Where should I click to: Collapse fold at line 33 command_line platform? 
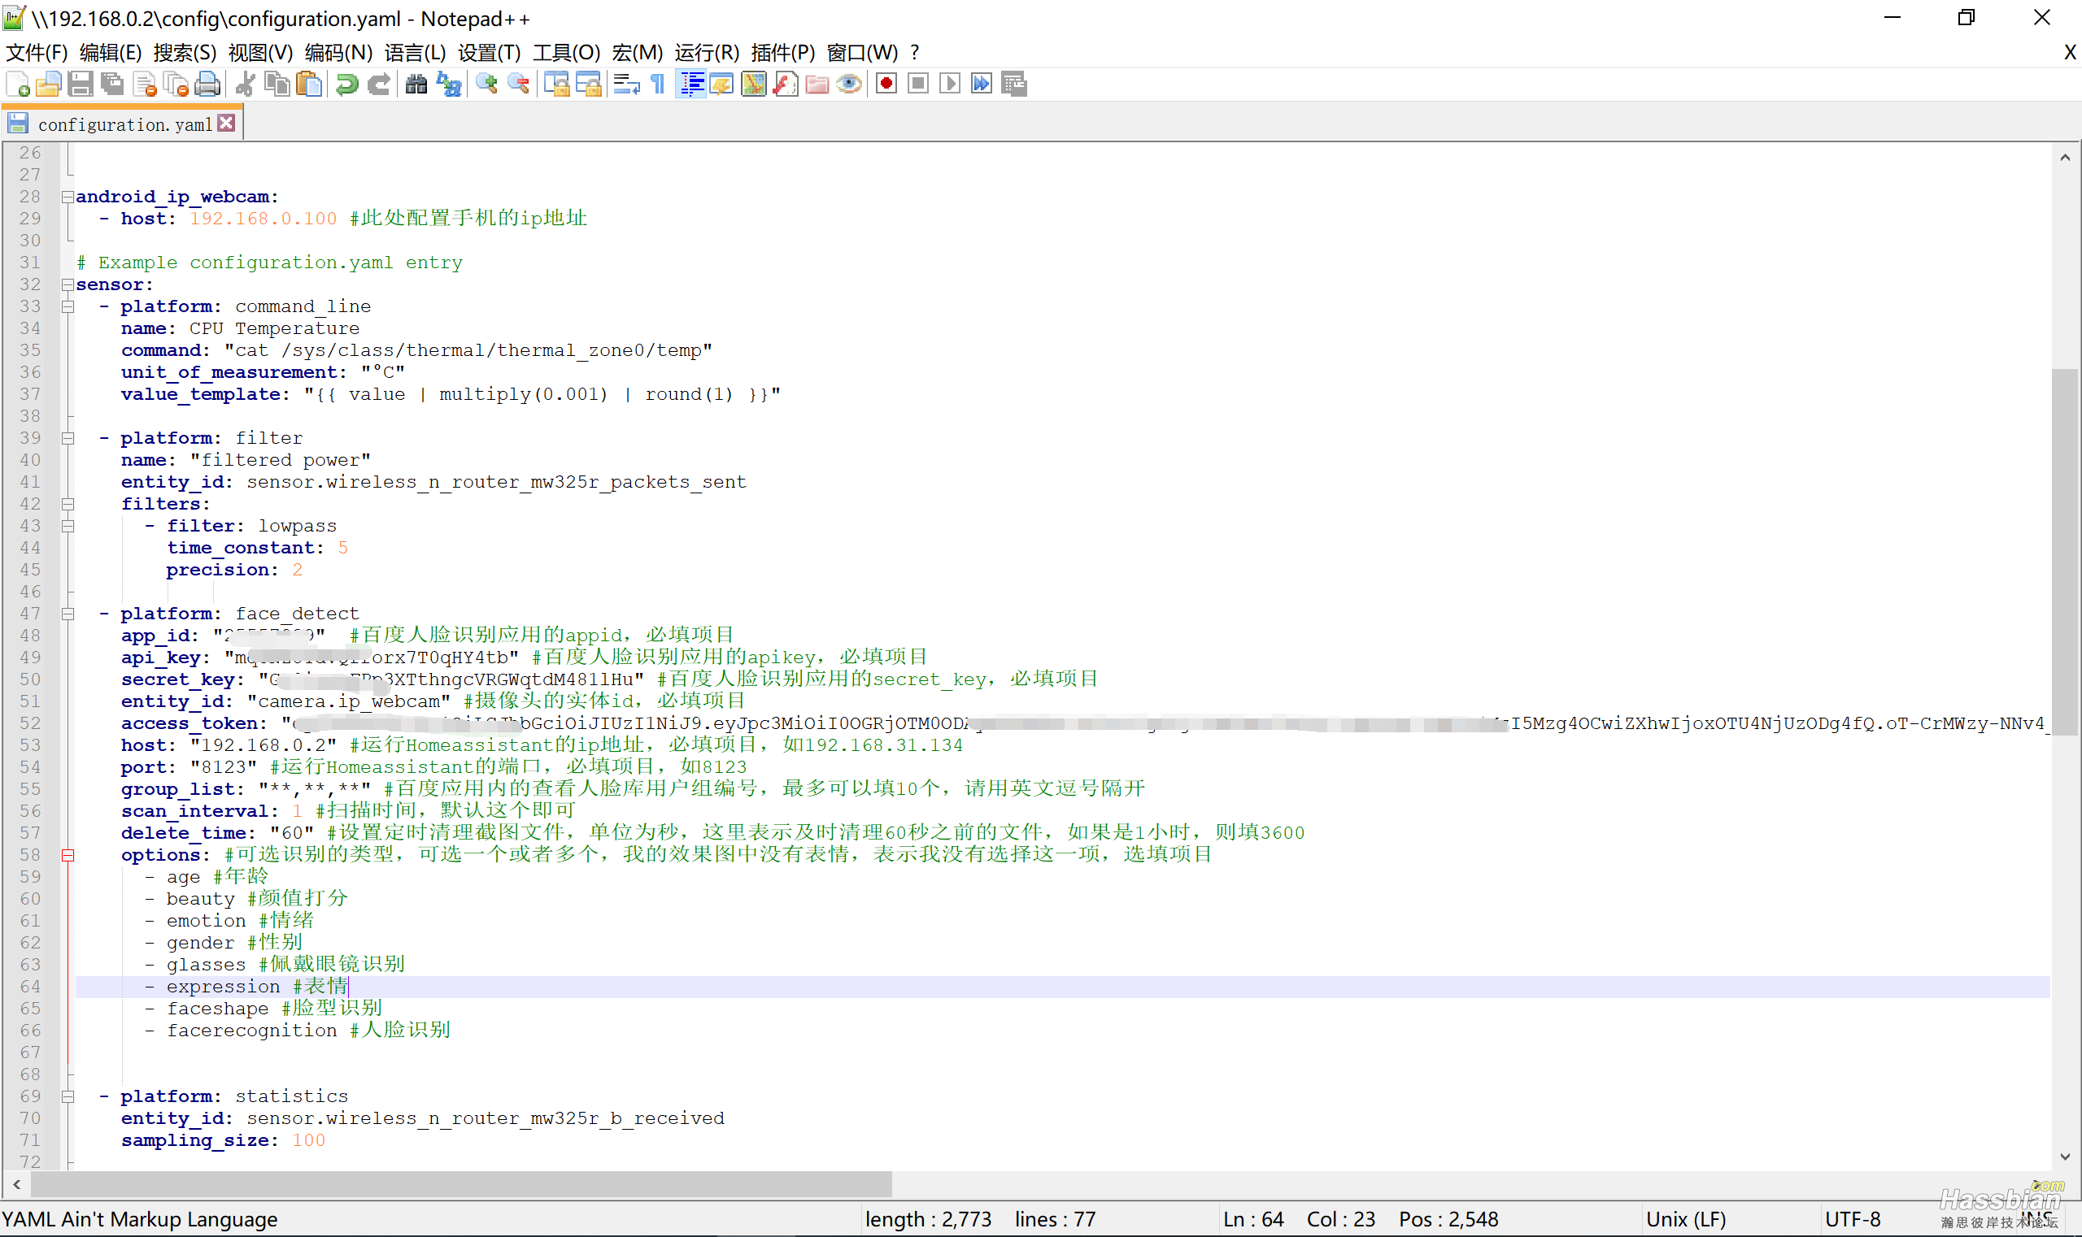tap(68, 306)
